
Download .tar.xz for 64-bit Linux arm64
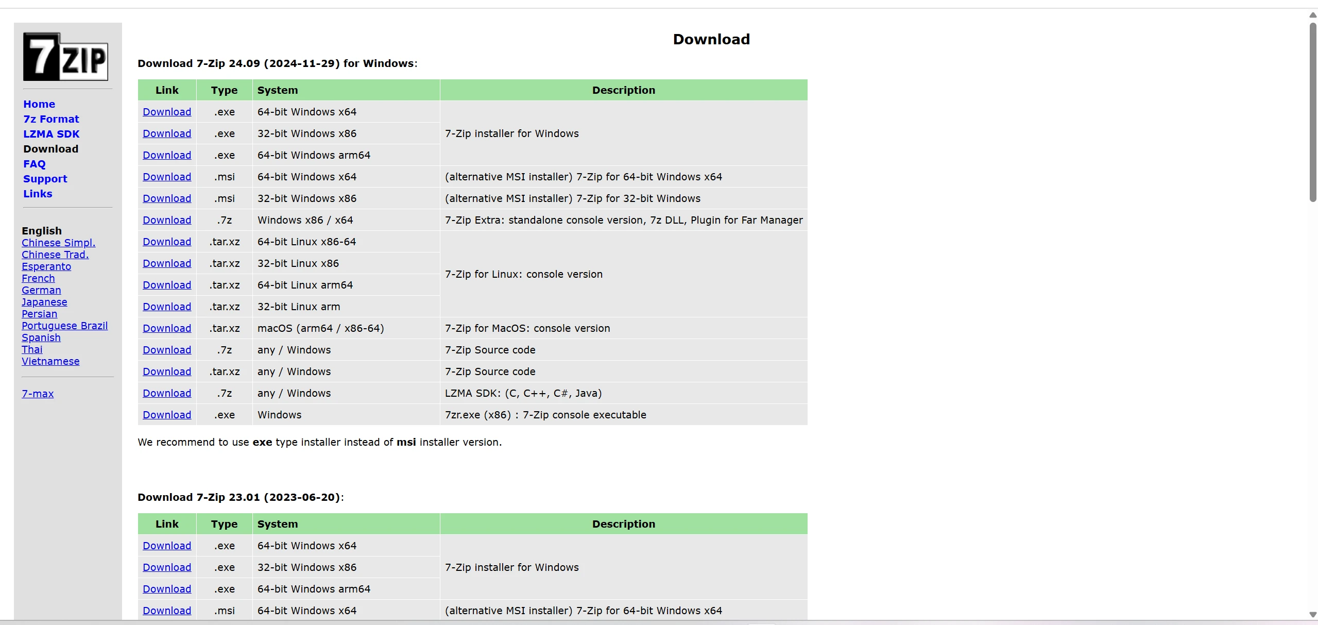pos(167,285)
